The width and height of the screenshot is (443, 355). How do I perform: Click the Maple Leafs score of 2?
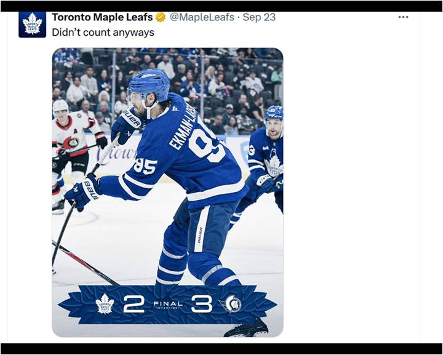(x=134, y=304)
